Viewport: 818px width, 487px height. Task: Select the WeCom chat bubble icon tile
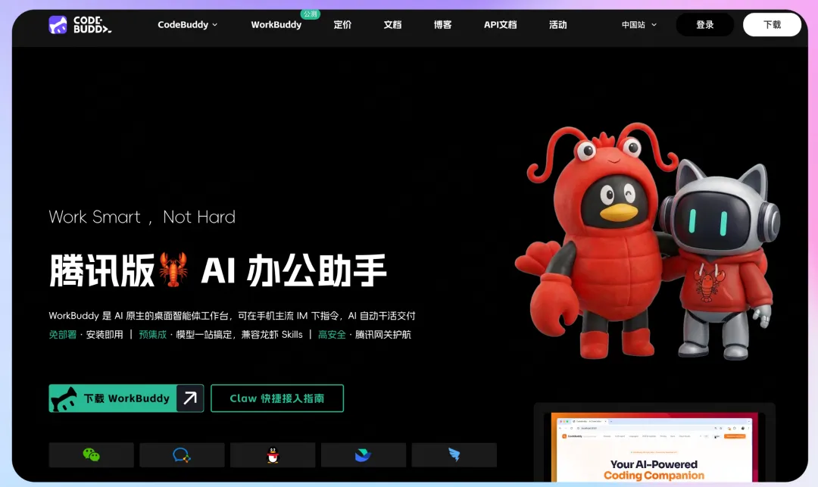pos(182,455)
